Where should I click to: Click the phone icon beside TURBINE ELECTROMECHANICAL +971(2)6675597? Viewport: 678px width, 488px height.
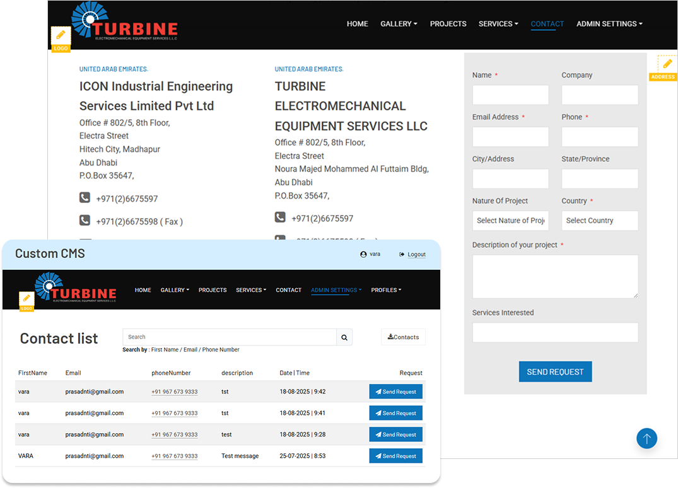(280, 218)
